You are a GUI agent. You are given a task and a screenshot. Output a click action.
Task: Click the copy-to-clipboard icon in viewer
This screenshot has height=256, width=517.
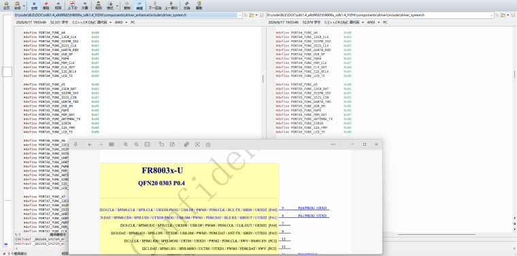(x=208, y=144)
